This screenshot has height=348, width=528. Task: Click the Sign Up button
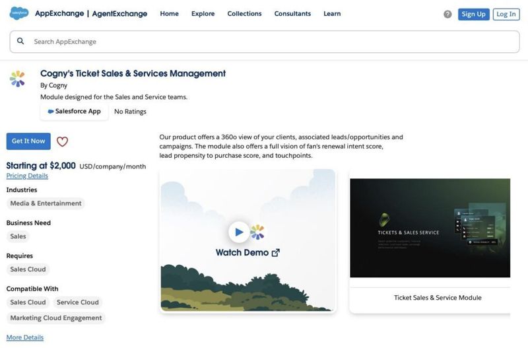point(473,14)
